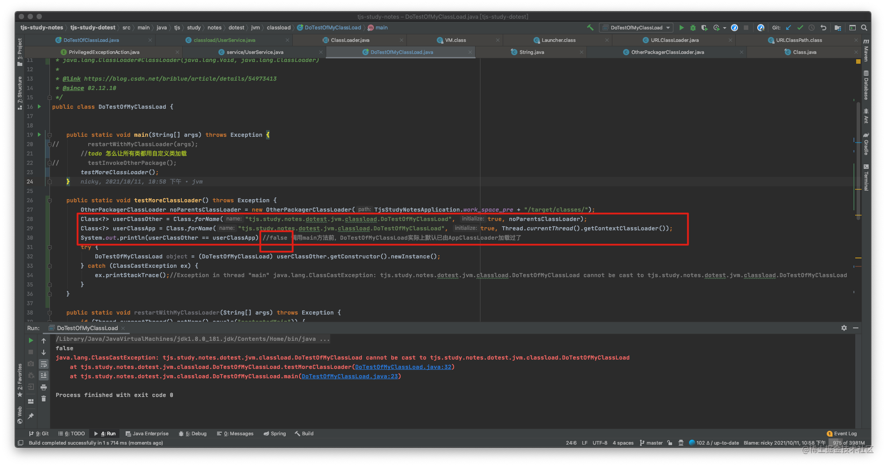Image resolution: width=886 pixels, height=466 pixels.
Task: Commit changes with the Git checkmark icon
Action: (x=800, y=28)
